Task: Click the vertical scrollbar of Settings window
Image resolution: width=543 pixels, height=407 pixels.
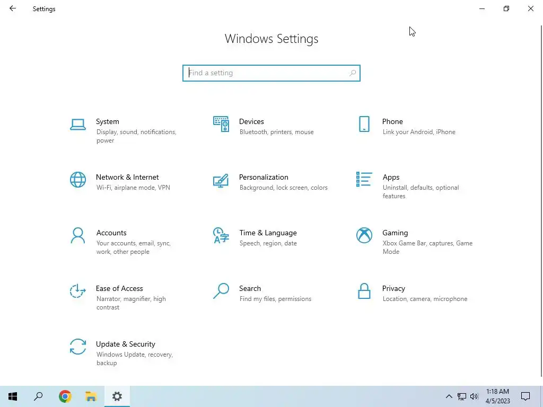Action: coord(541,201)
